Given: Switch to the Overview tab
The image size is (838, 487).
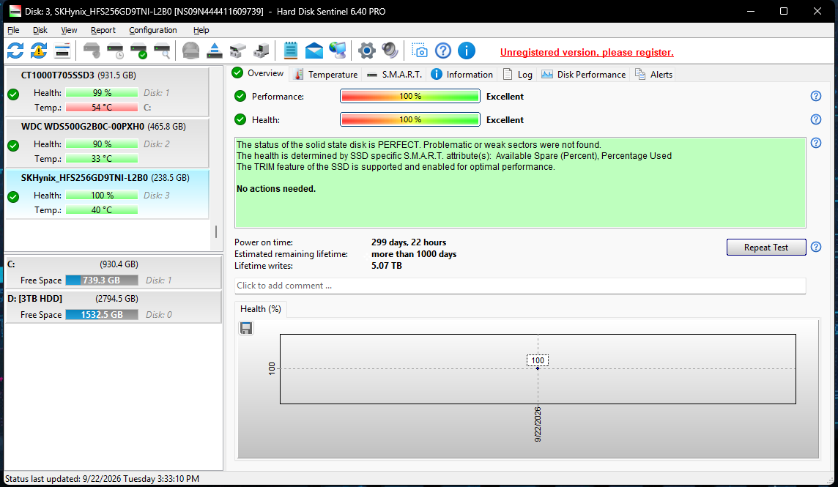Looking at the screenshot, I should (258, 74).
